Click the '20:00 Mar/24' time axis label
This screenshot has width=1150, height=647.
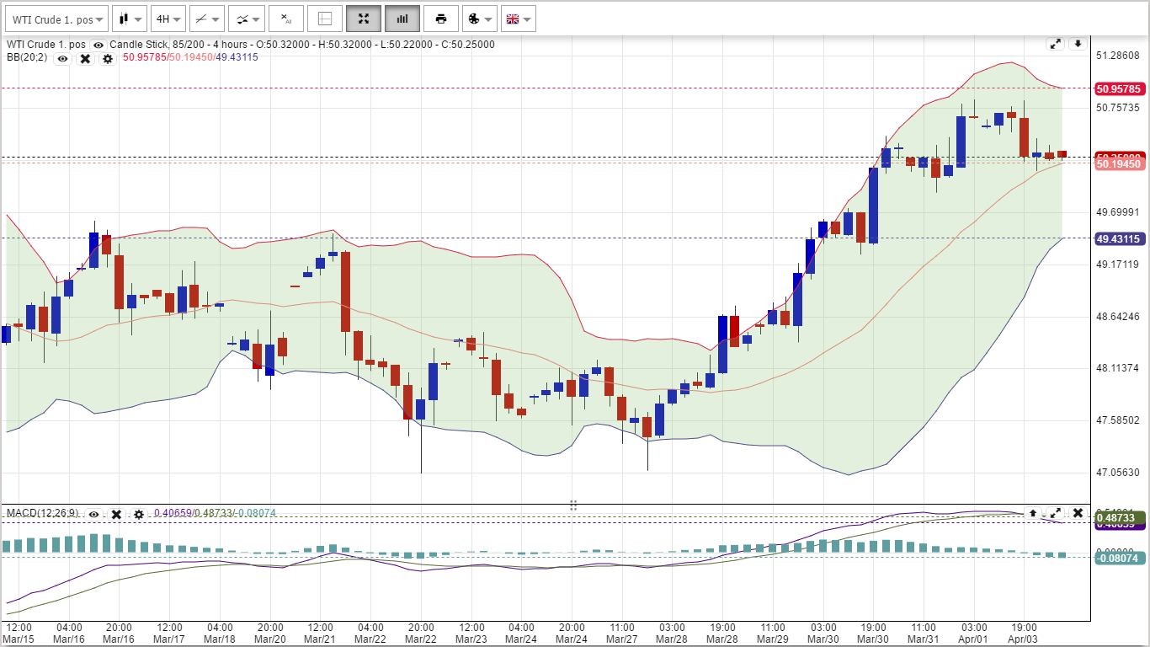coord(572,634)
